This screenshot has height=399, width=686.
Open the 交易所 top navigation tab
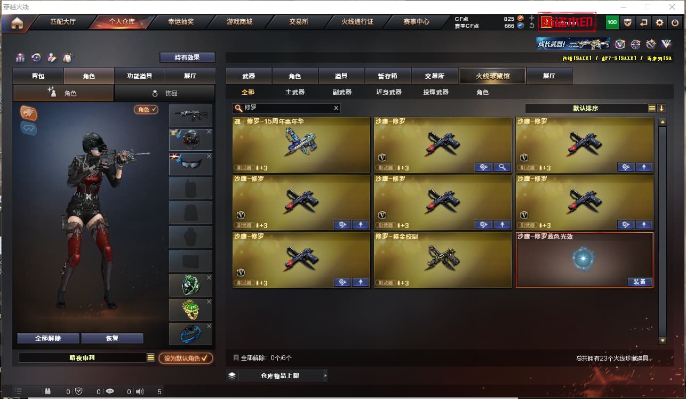[x=299, y=22]
